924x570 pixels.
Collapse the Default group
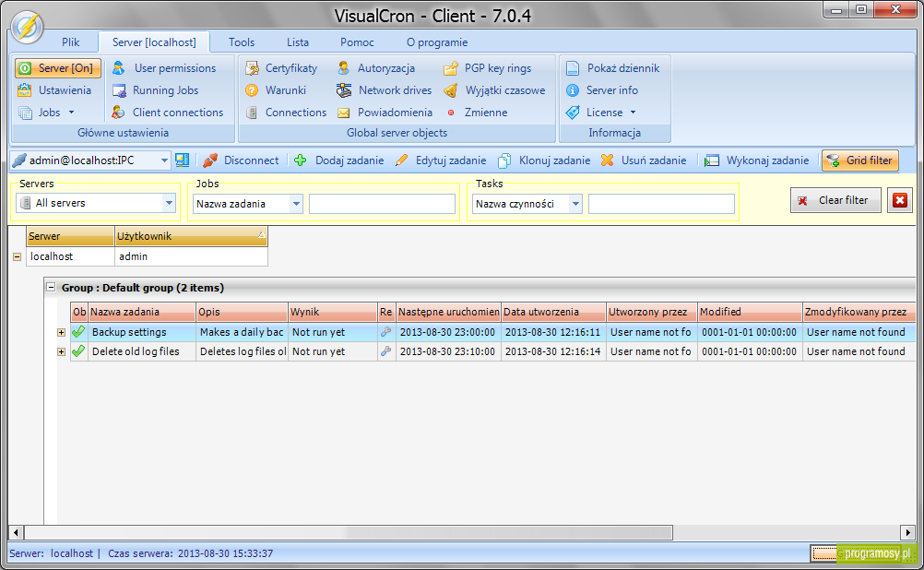click(x=52, y=288)
